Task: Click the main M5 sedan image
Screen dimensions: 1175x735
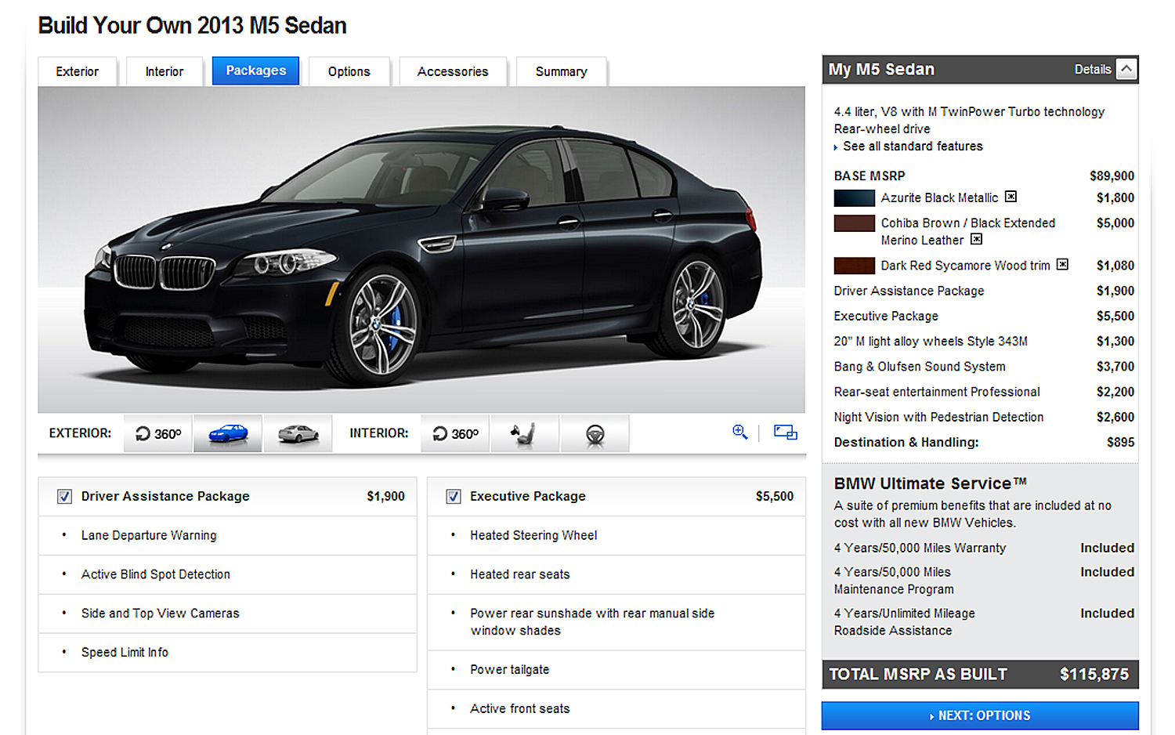Action: tap(421, 249)
